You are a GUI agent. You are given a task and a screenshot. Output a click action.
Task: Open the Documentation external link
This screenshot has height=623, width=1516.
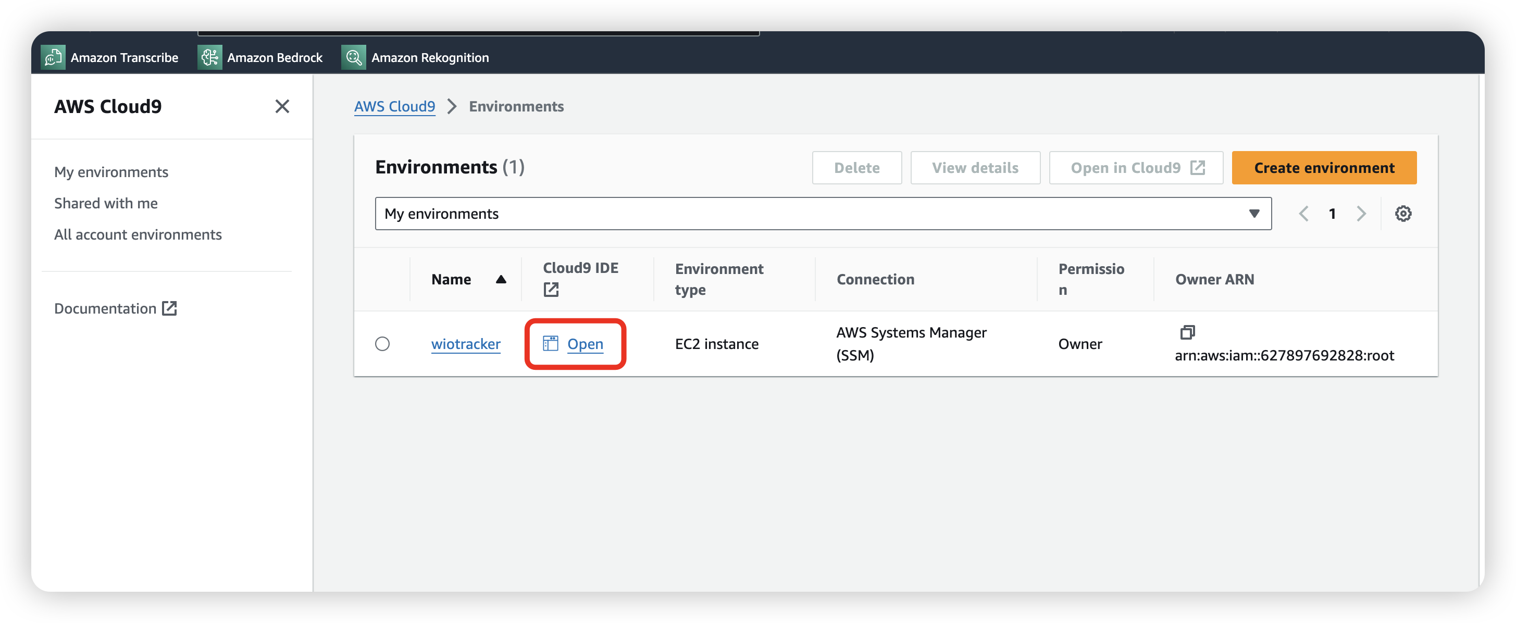[x=116, y=308]
